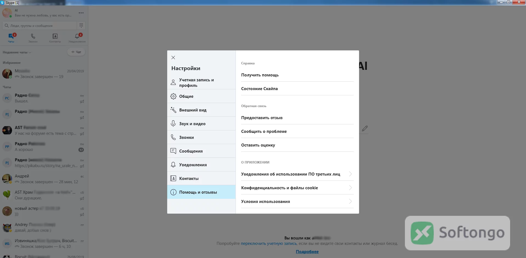Screen dimensions: 526x258
Task: Close the Settings dialog with the X
Action: [173, 58]
